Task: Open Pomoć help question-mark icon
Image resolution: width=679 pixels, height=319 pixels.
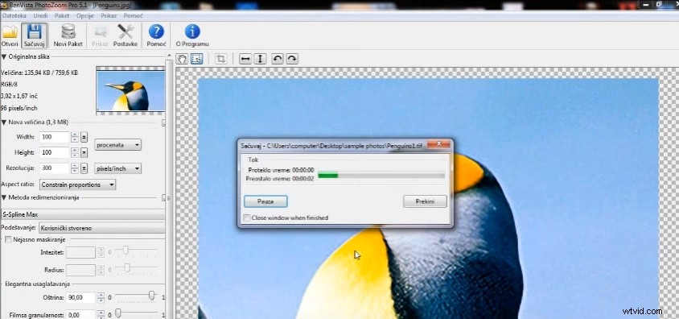Action: point(156,36)
